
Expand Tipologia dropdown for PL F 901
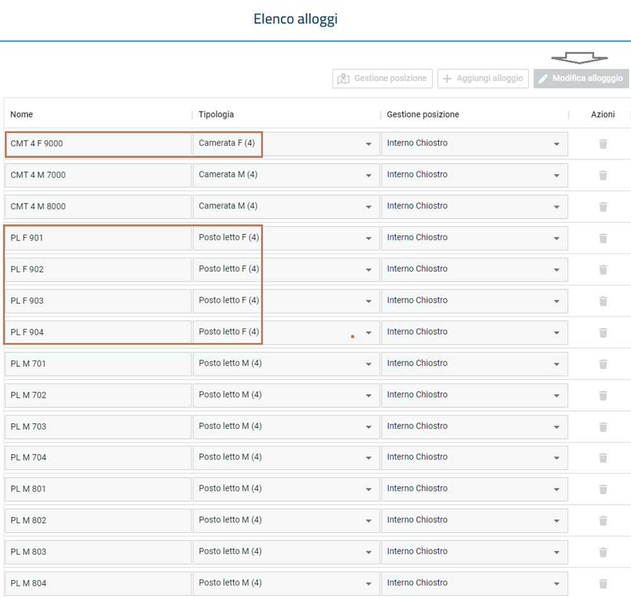tap(286, 238)
